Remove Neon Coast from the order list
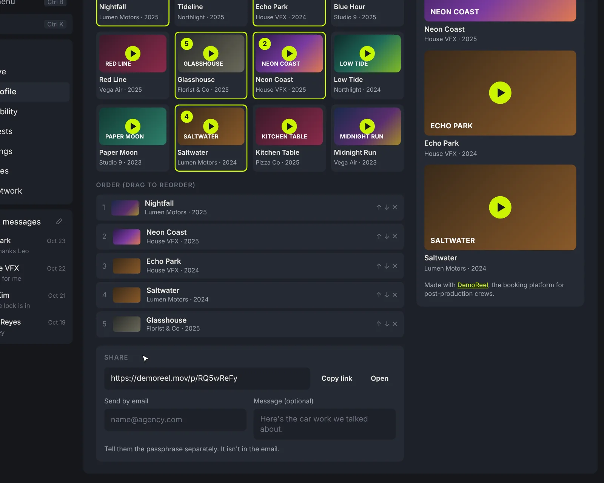Image resolution: width=604 pixels, height=483 pixels. click(395, 236)
